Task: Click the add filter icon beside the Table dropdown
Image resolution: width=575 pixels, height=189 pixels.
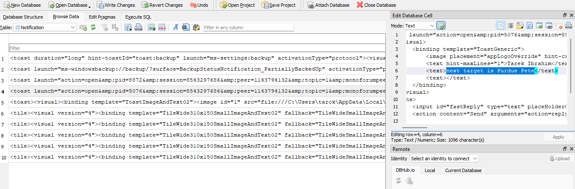Action: (x=83, y=27)
